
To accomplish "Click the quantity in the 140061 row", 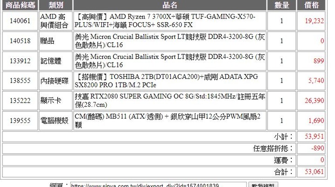I will [281, 21].
